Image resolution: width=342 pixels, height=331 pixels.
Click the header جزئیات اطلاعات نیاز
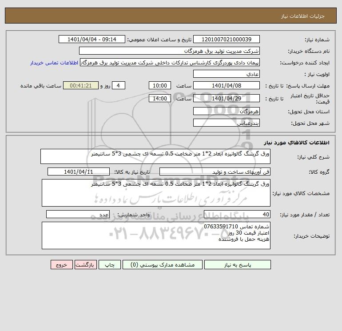tap(303, 16)
